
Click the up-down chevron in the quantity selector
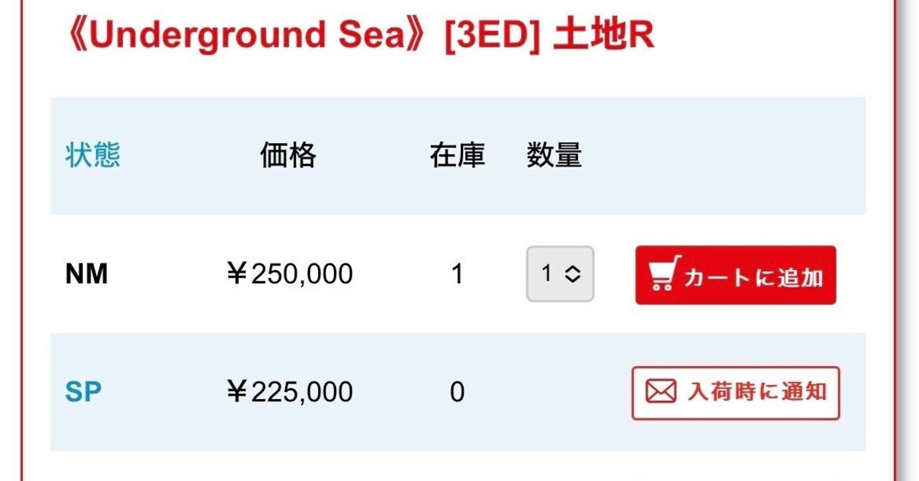572,274
